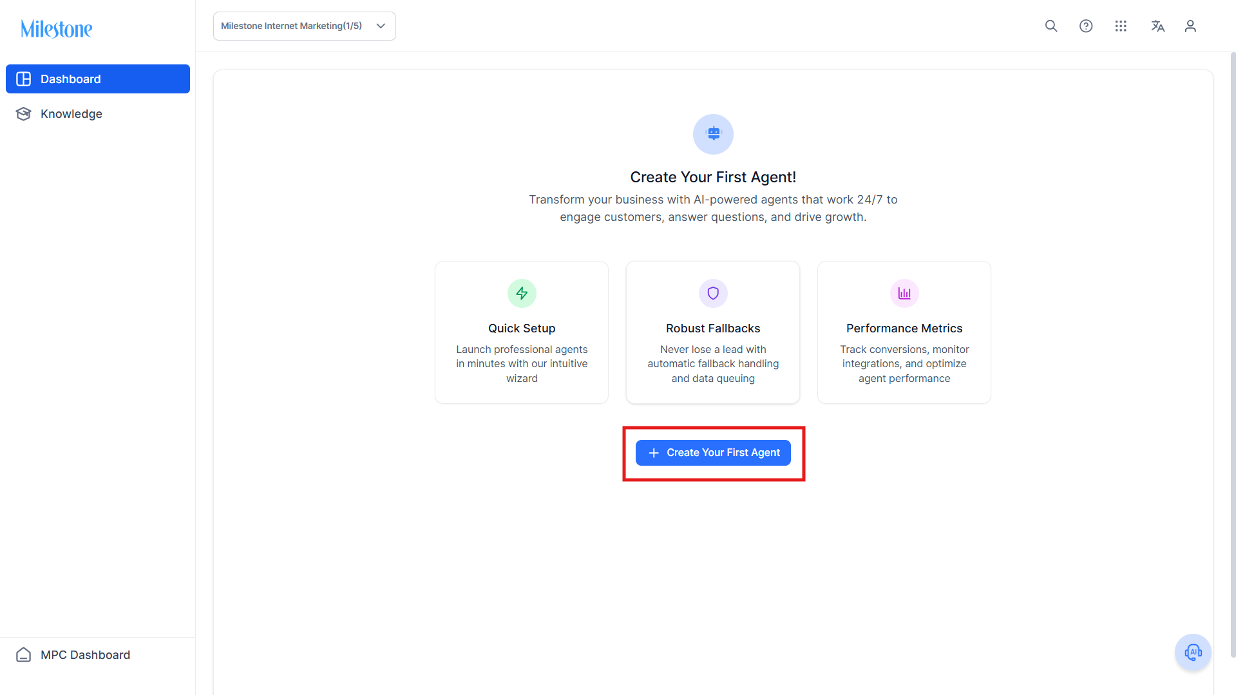Viewport: 1236px width, 695px height.
Task: Click the MPC Dashboard home icon
Action: tap(24, 655)
